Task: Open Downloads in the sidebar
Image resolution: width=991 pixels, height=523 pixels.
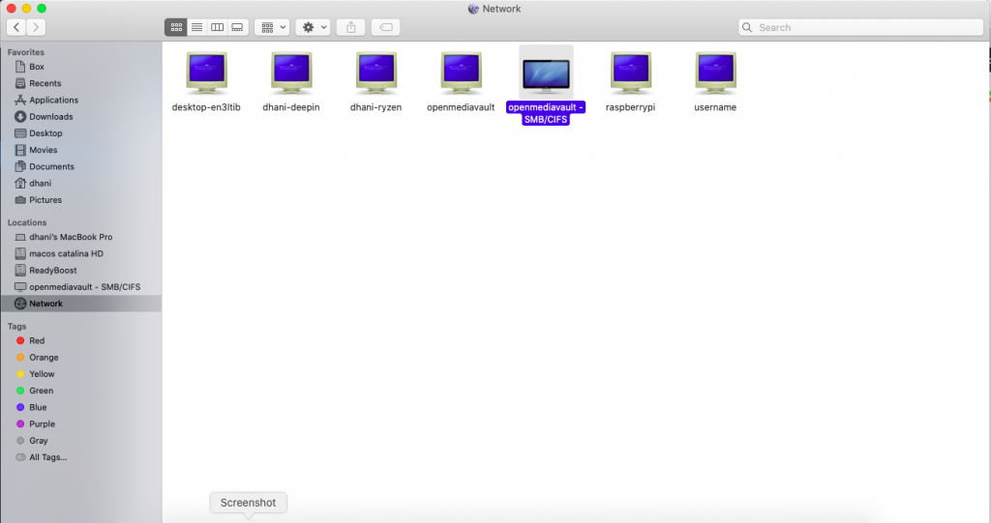Action: coord(81,117)
